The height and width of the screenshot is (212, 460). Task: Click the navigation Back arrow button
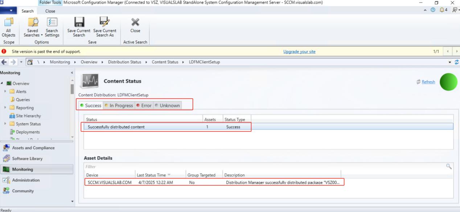click(x=4, y=62)
